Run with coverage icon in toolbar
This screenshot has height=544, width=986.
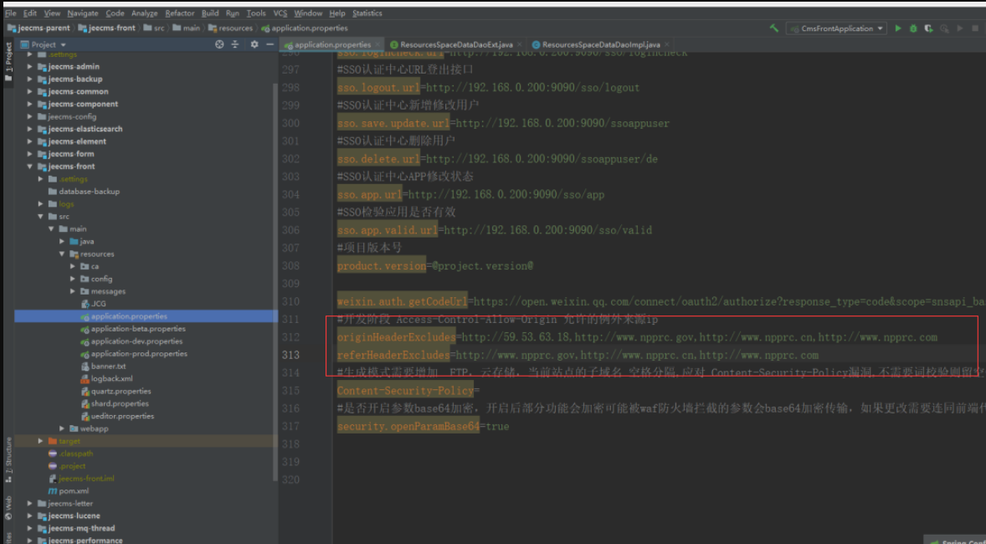(x=928, y=28)
